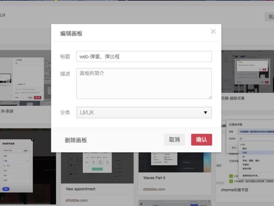Click the 花瓣-删除采集 caption text

tap(233, 98)
